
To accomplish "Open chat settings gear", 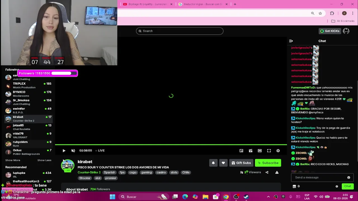I will (x=337, y=186).
